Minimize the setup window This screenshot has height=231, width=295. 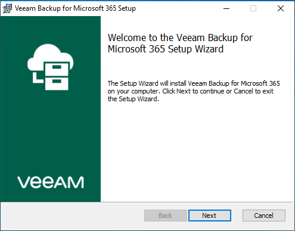coord(226,8)
